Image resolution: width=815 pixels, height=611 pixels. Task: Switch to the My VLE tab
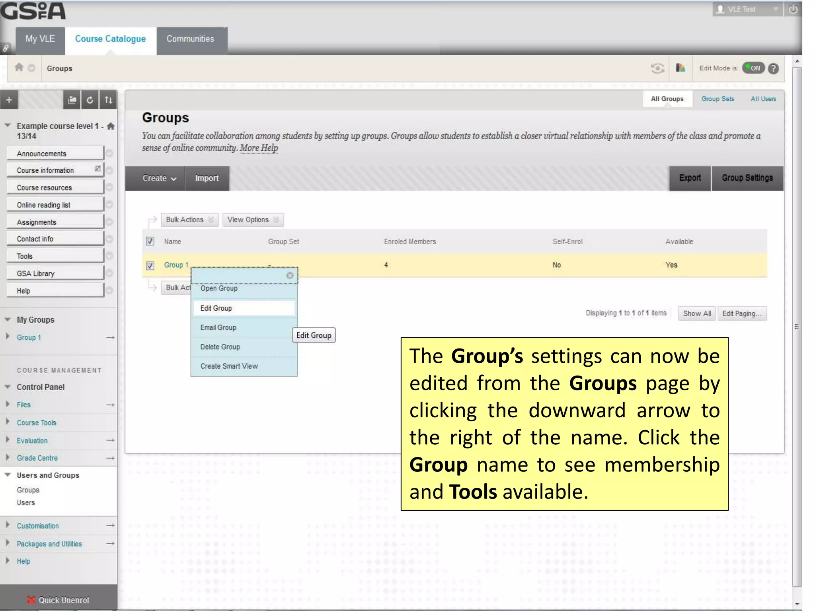tap(40, 40)
